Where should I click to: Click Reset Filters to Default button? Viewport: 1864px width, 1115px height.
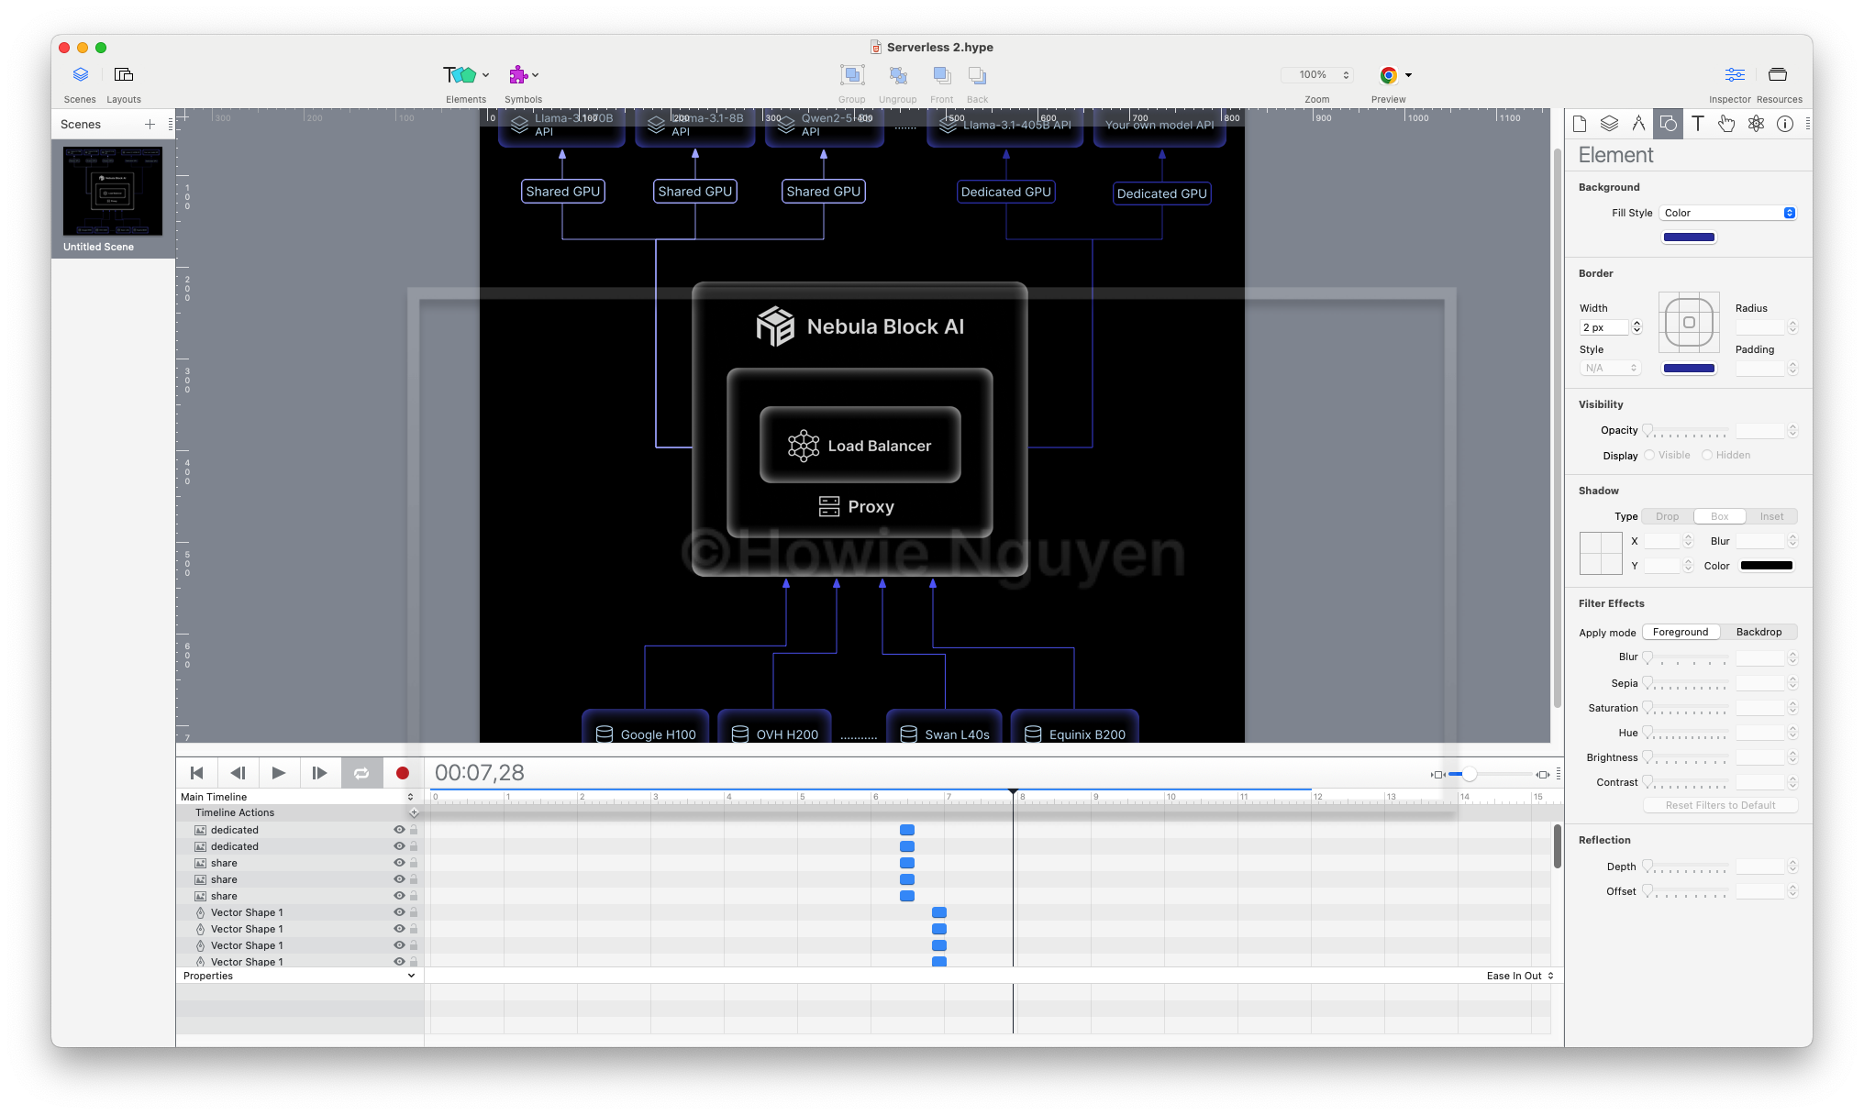click(x=1720, y=805)
